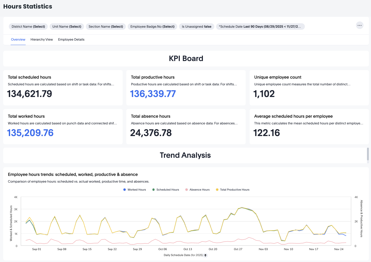Open the Is Unassigned false filter

[x=196, y=26]
